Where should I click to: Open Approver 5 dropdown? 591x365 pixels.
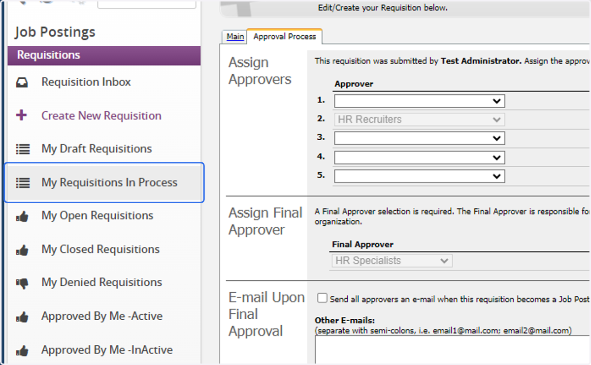pyautogui.click(x=420, y=176)
